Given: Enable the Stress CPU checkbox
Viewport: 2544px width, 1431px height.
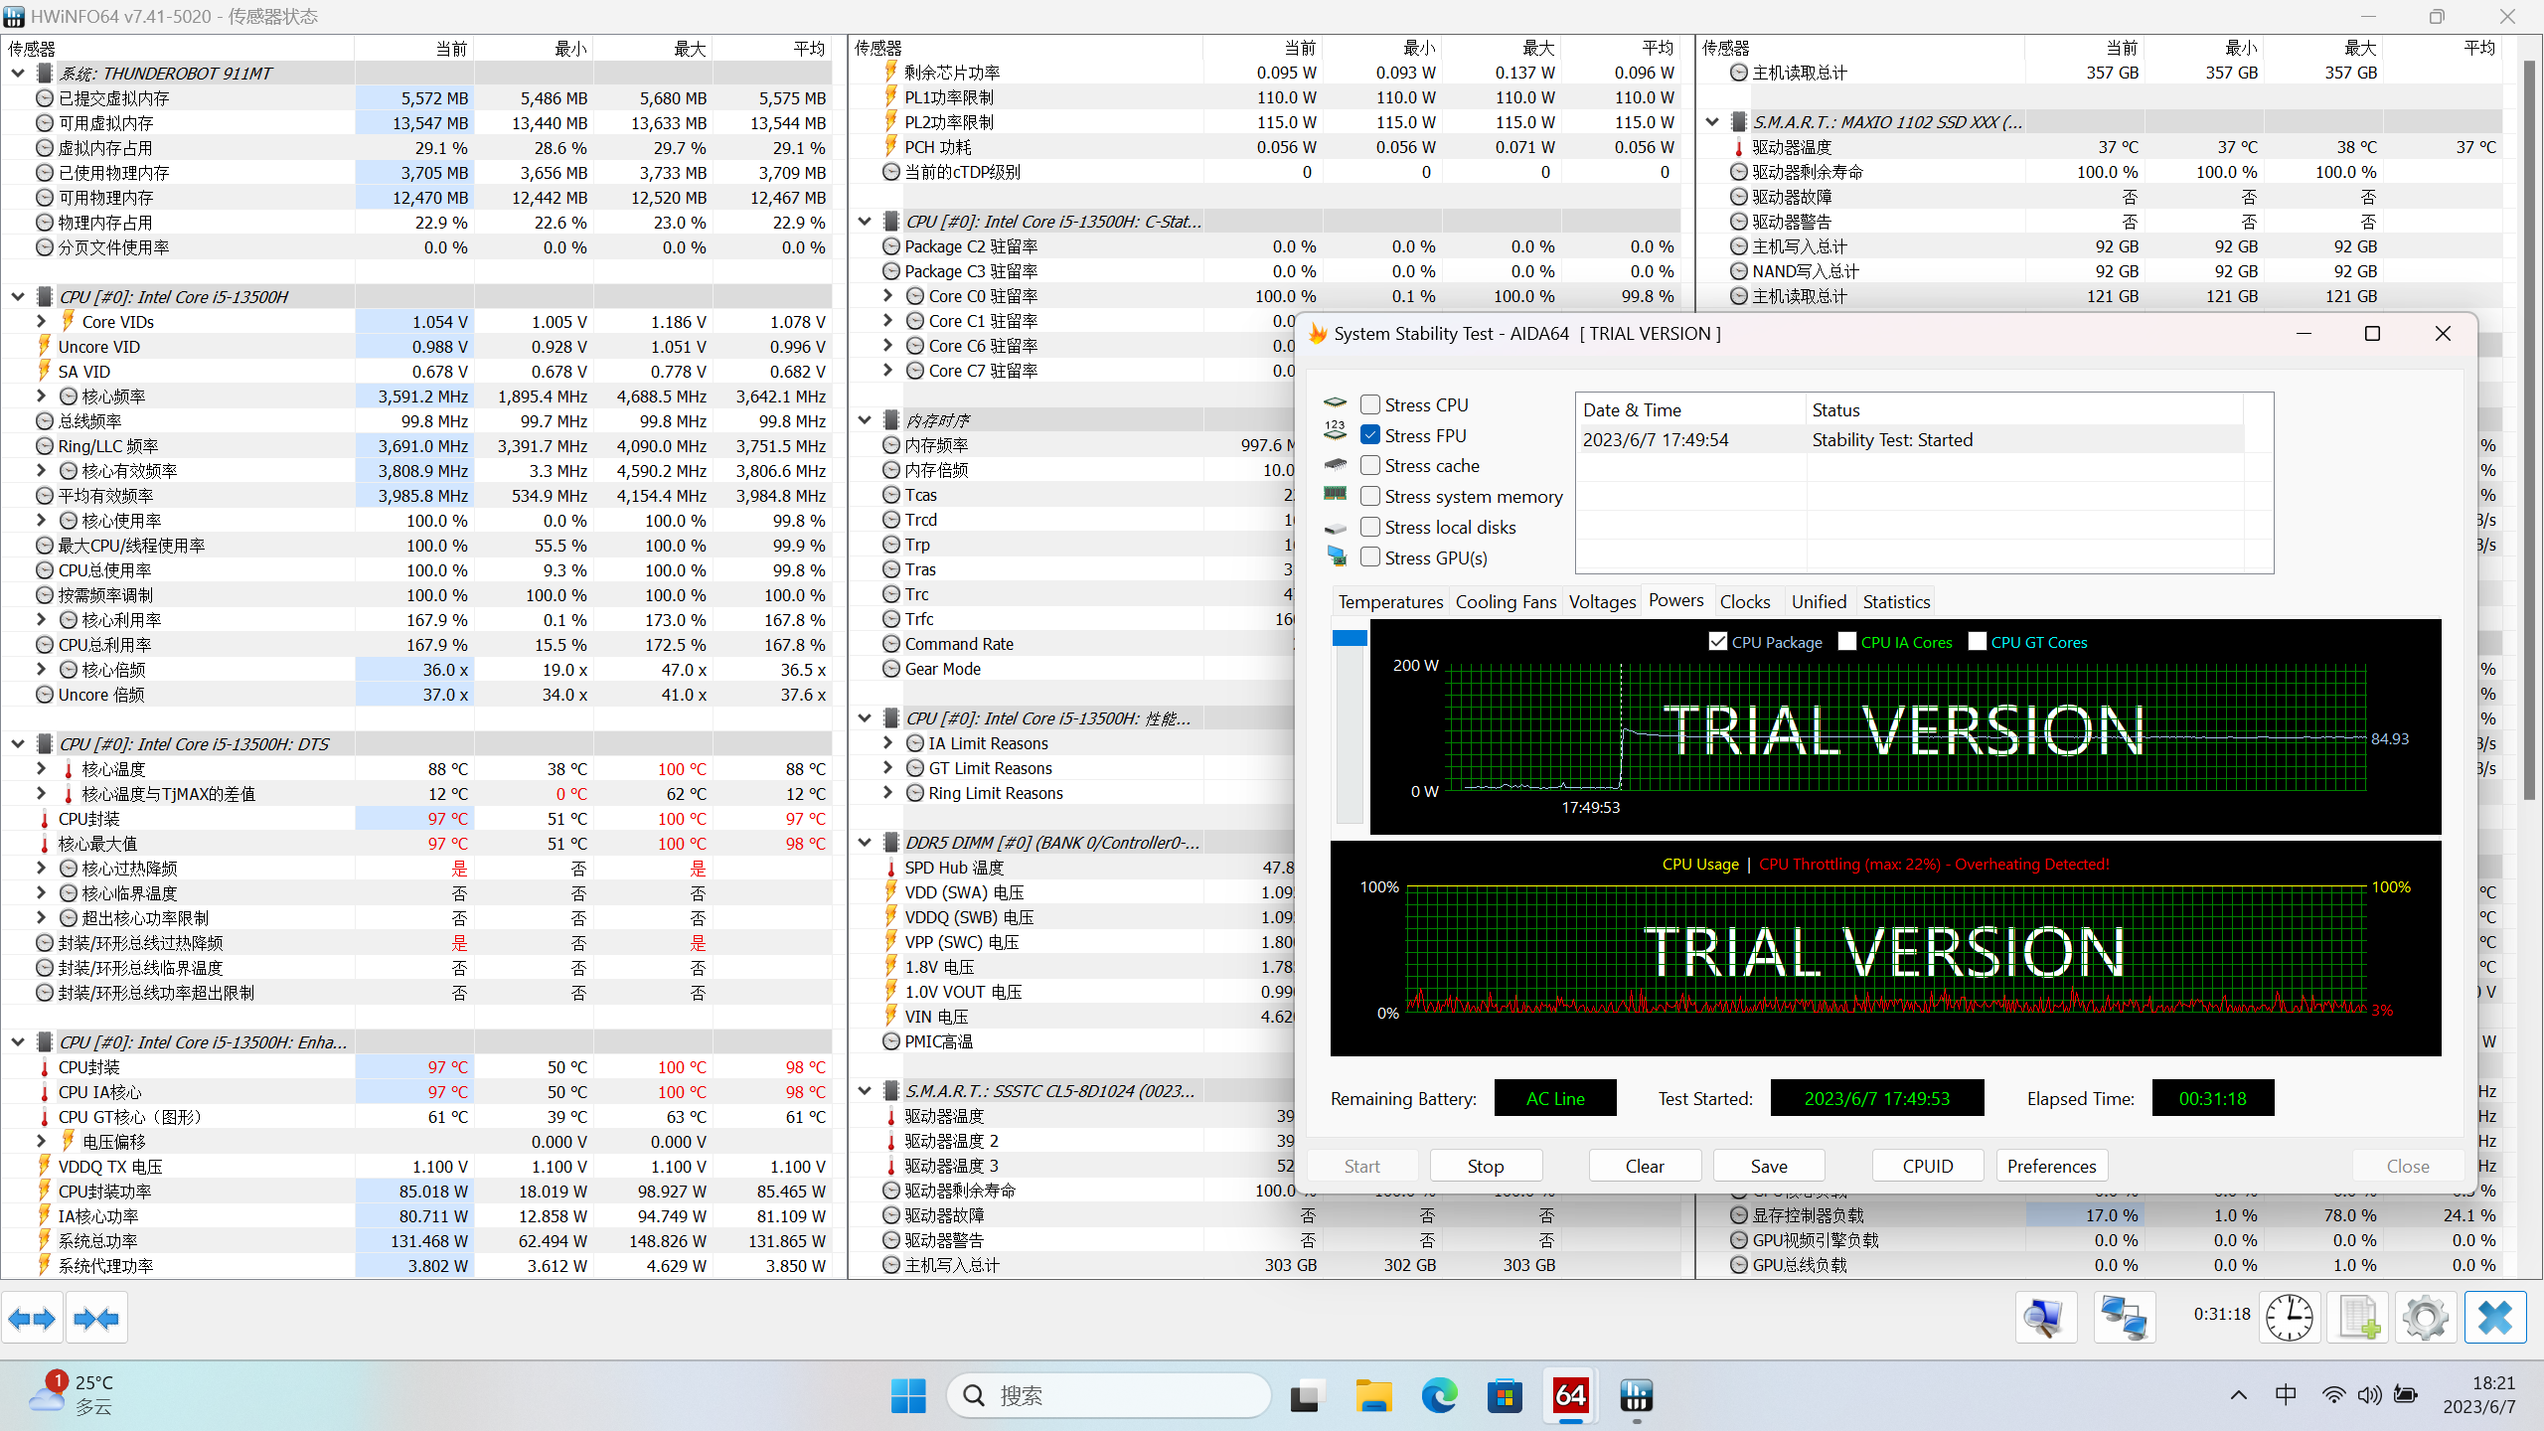Looking at the screenshot, I should pos(1370,404).
